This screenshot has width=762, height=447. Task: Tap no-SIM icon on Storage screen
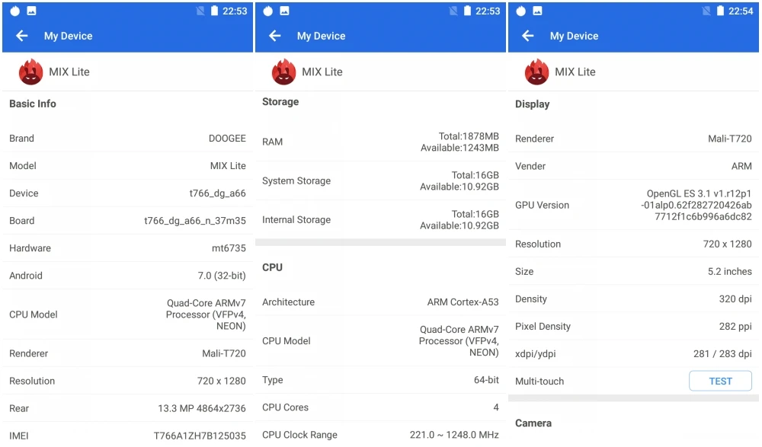453,11
